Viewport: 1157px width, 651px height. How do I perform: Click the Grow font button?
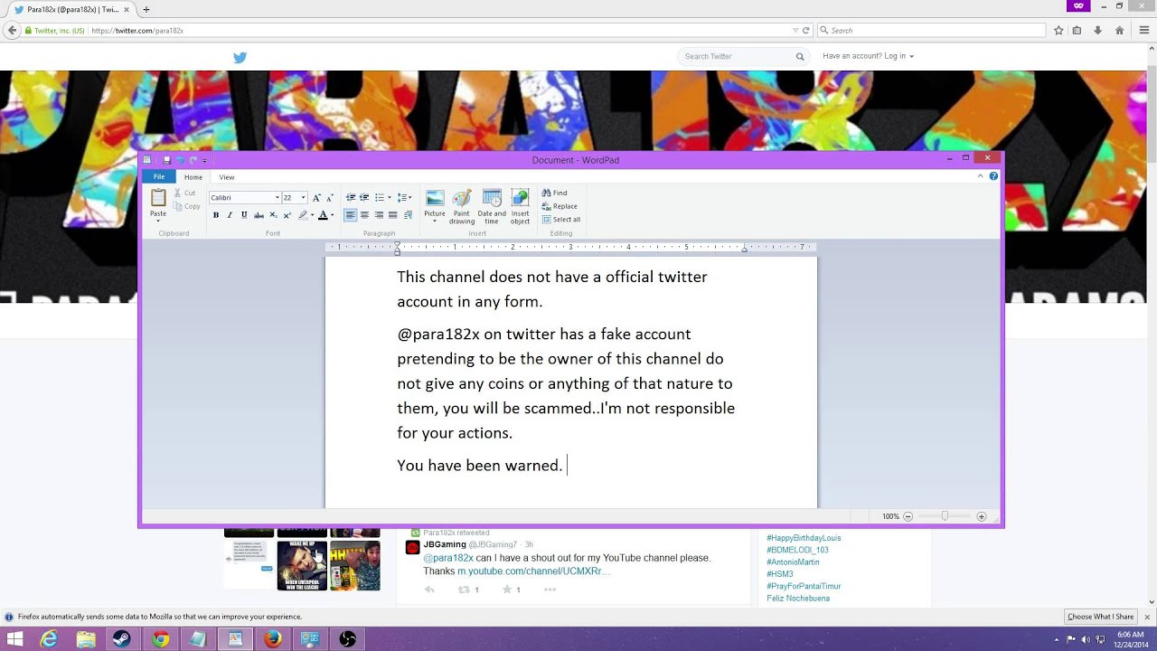click(x=316, y=197)
